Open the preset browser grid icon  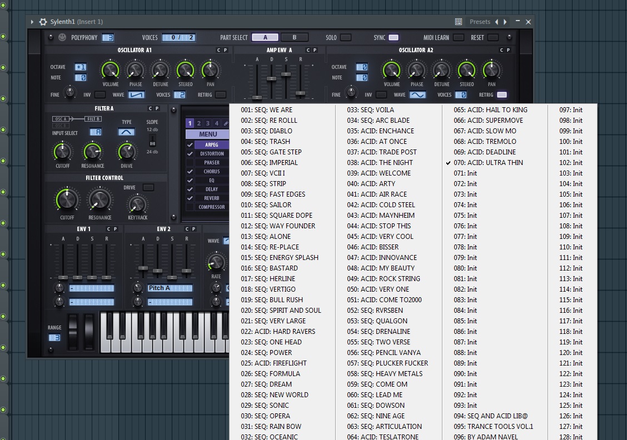(459, 22)
